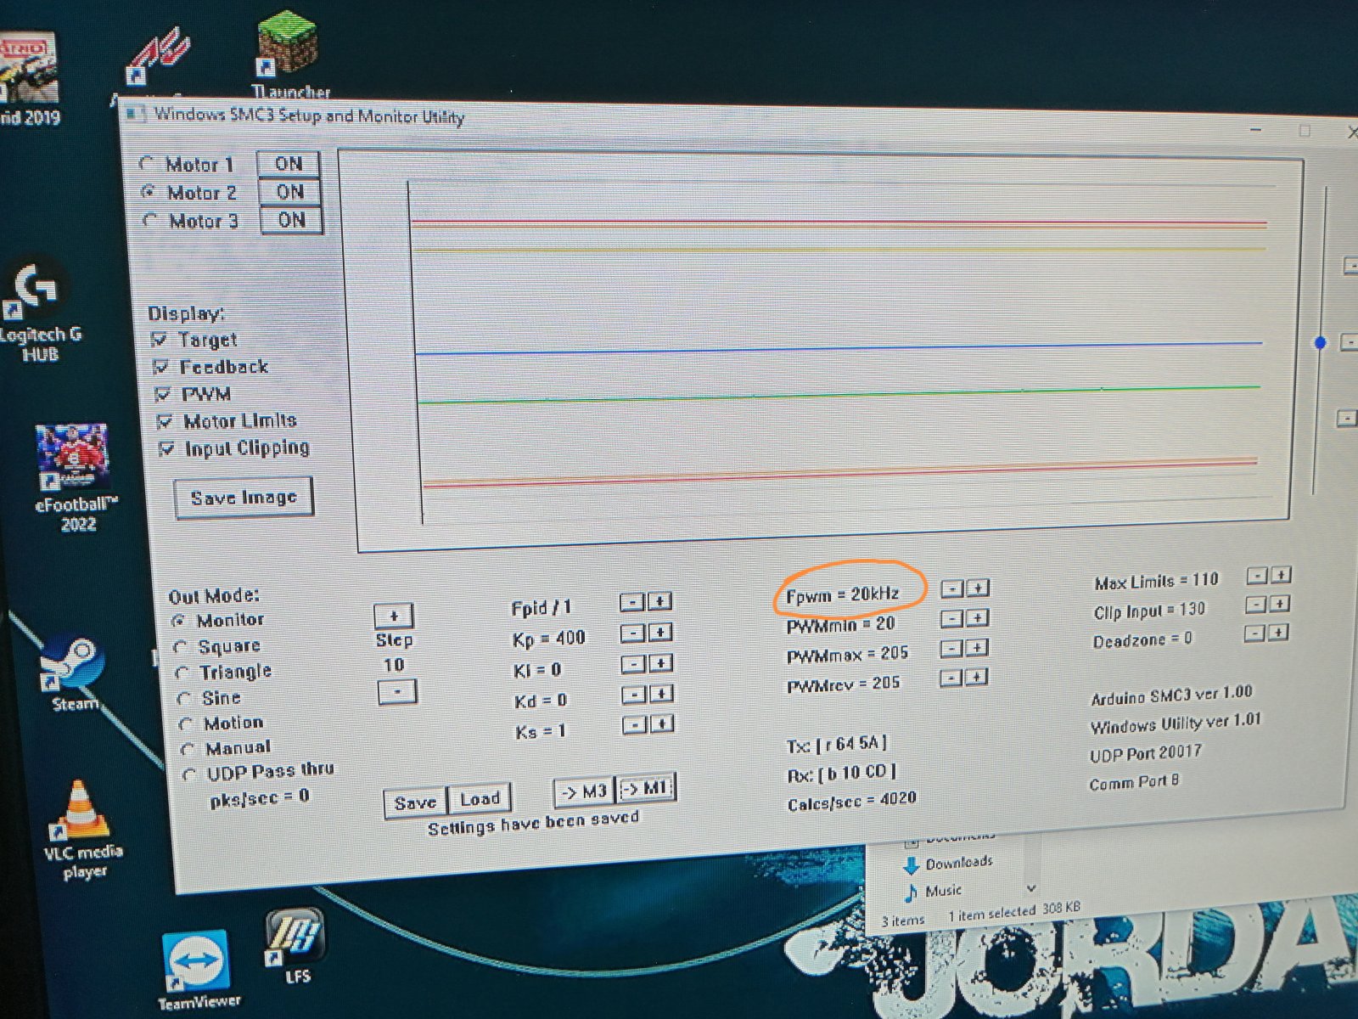Image resolution: width=1358 pixels, height=1019 pixels.
Task: Open Downloads in File Explorer window
Action: 948,864
